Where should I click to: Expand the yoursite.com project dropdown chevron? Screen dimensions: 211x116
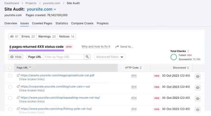(x=55, y=9)
